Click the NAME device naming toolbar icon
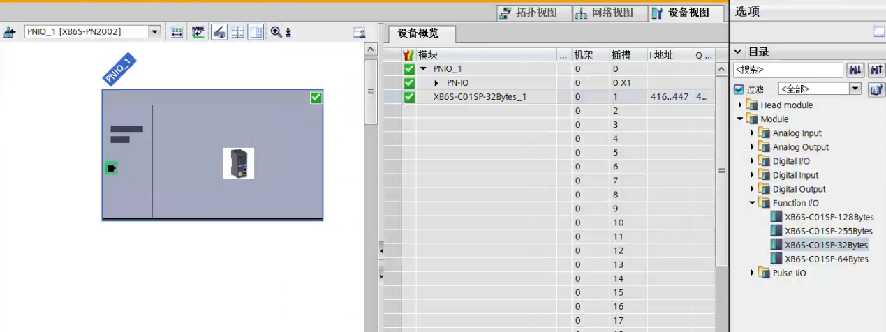886x332 pixels. [198, 32]
